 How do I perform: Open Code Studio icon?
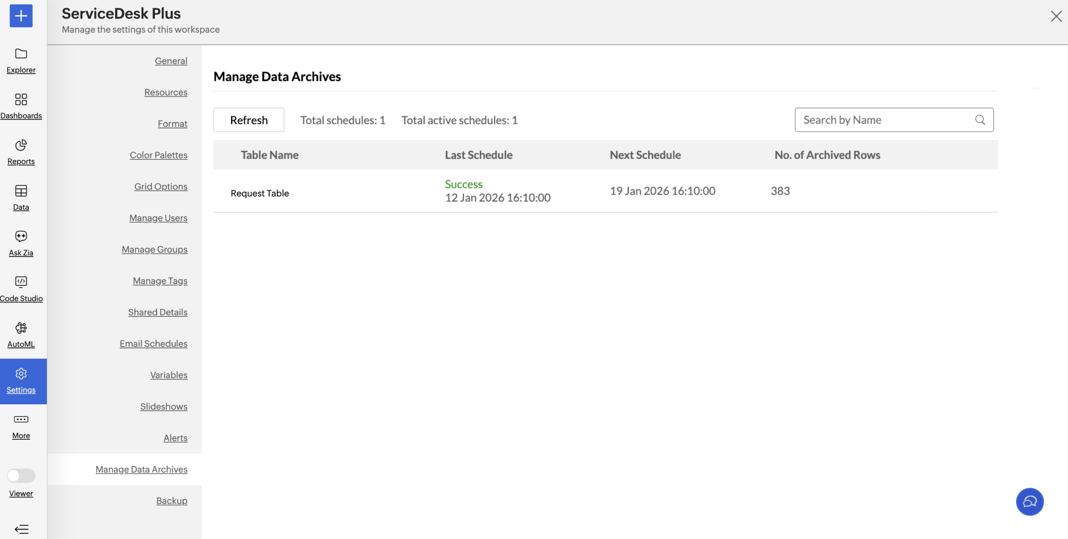[x=21, y=282]
